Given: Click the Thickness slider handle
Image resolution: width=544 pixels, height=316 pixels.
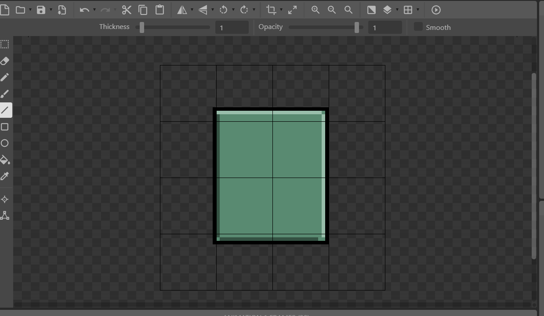Looking at the screenshot, I should tap(142, 27).
